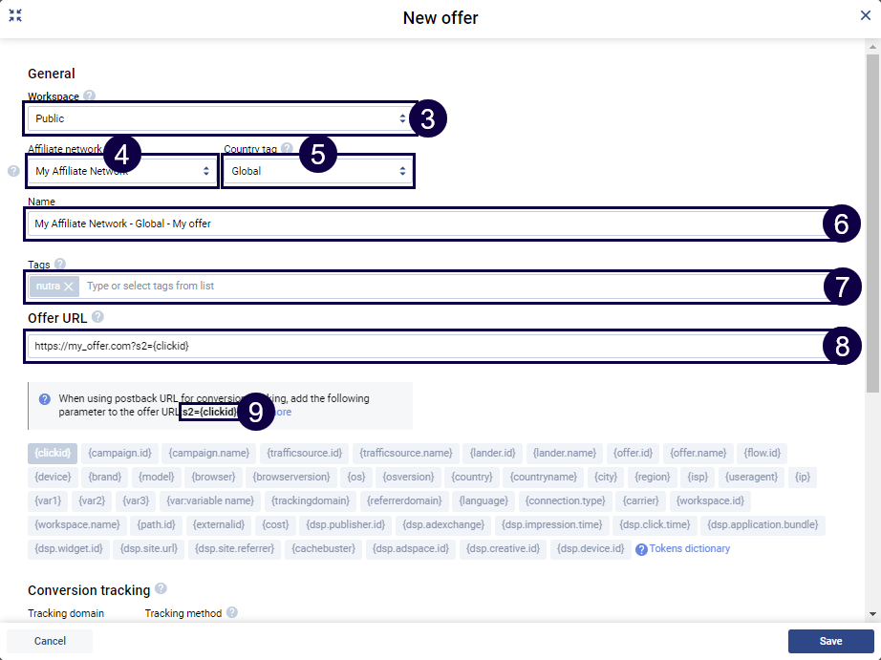This screenshot has width=881, height=660.
Task: Insert the {campaign.id} token
Action: (x=118, y=453)
